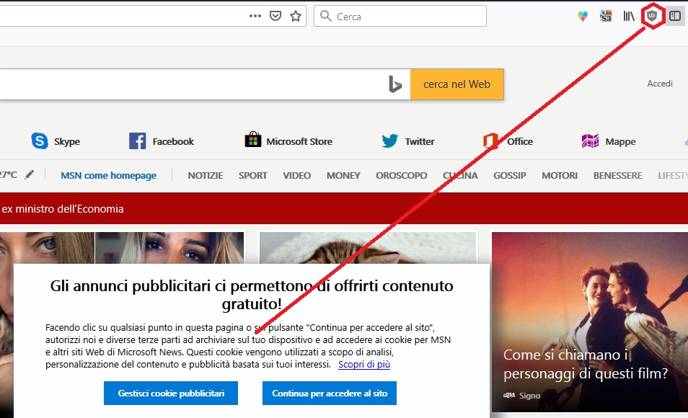Screen dimensions: 688x418
Task: Bookmark this page with star icon
Action: coord(296,17)
